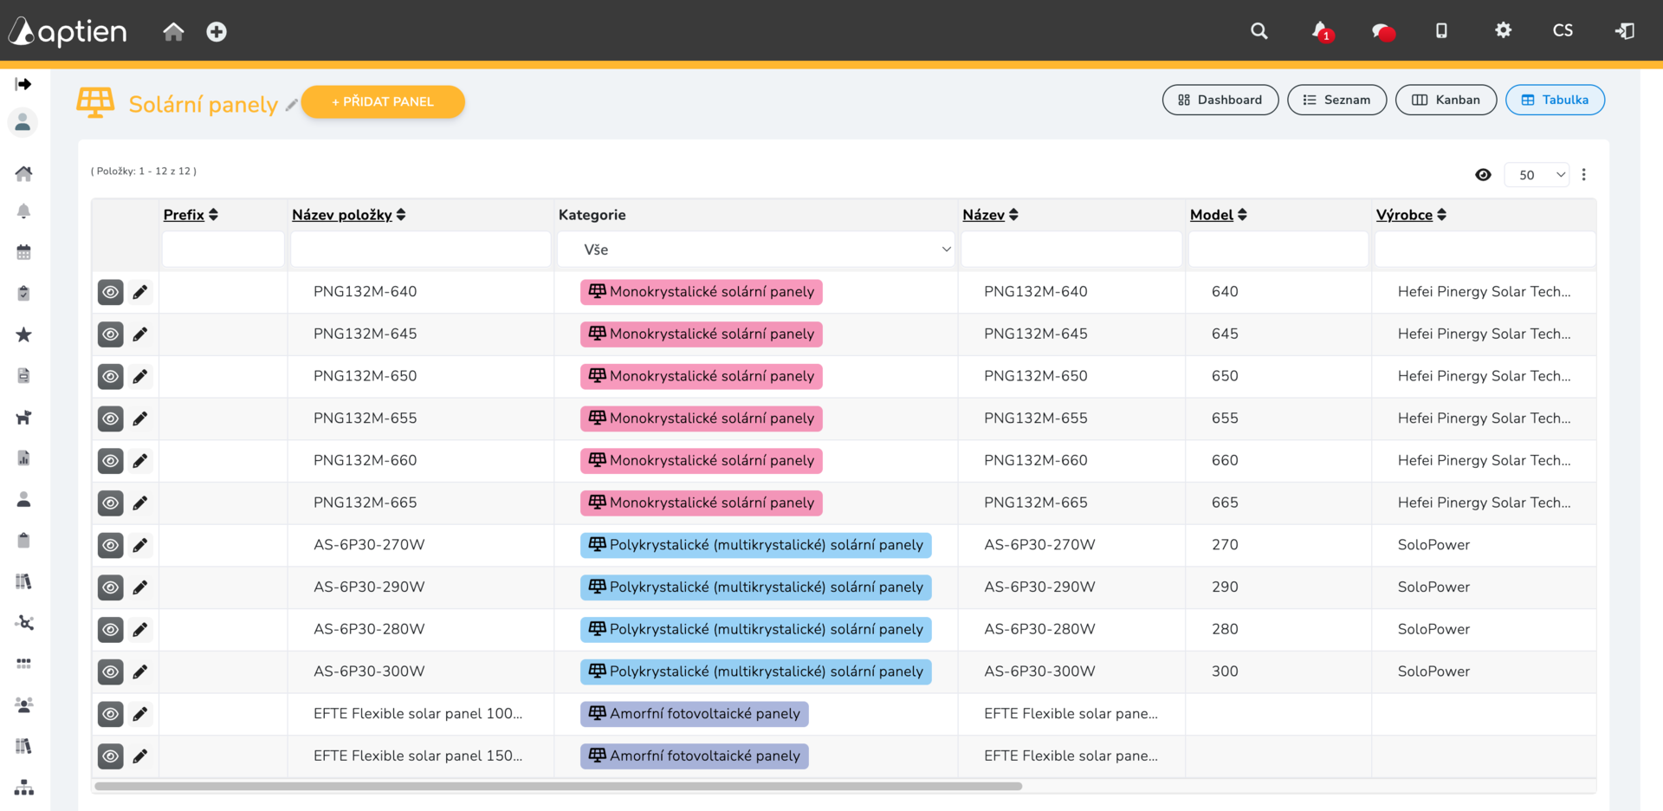Click the home icon in top bar

click(173, 32)
